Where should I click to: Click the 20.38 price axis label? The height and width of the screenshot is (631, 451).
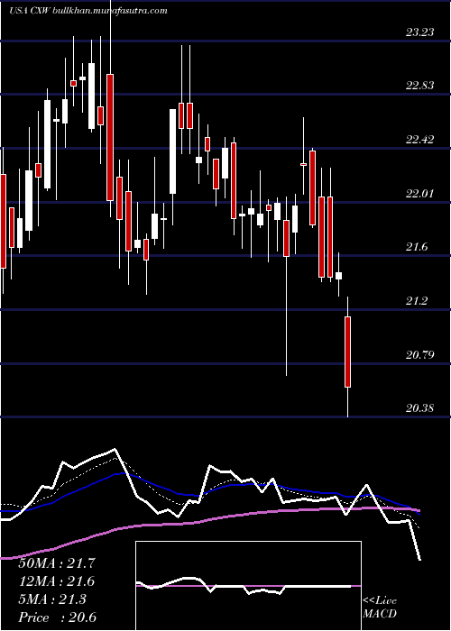(420, 408)
